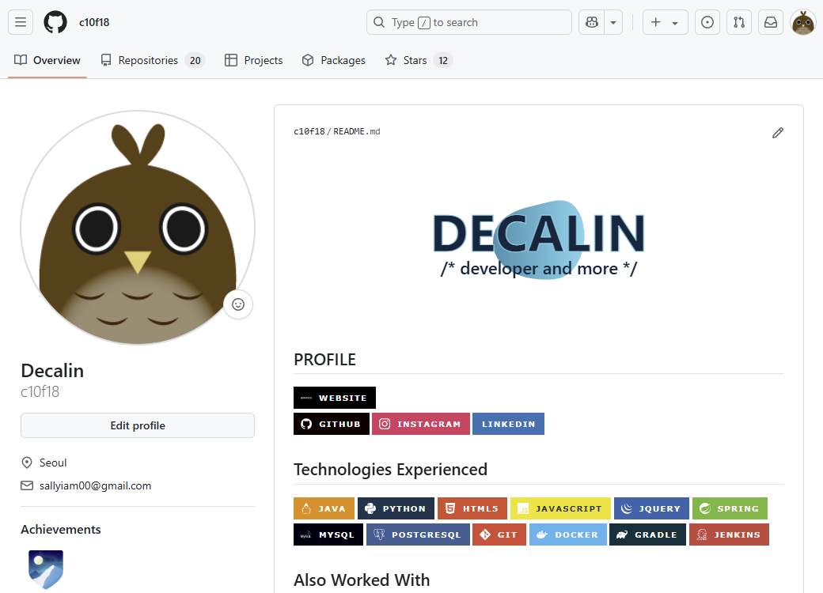
Task: Click the Edit profile button
Action: (x=138, y=425)
